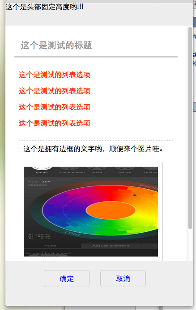The image size is (196, 310).
Task: Click the title 这个是测试的标题
Action: (56, 45)
